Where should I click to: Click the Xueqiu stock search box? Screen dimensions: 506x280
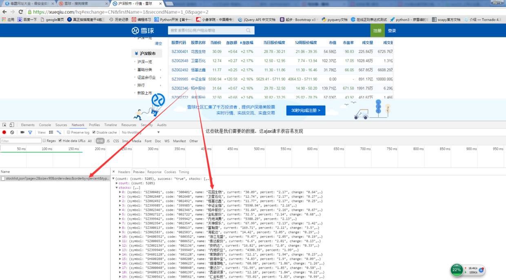pos(211,31)
